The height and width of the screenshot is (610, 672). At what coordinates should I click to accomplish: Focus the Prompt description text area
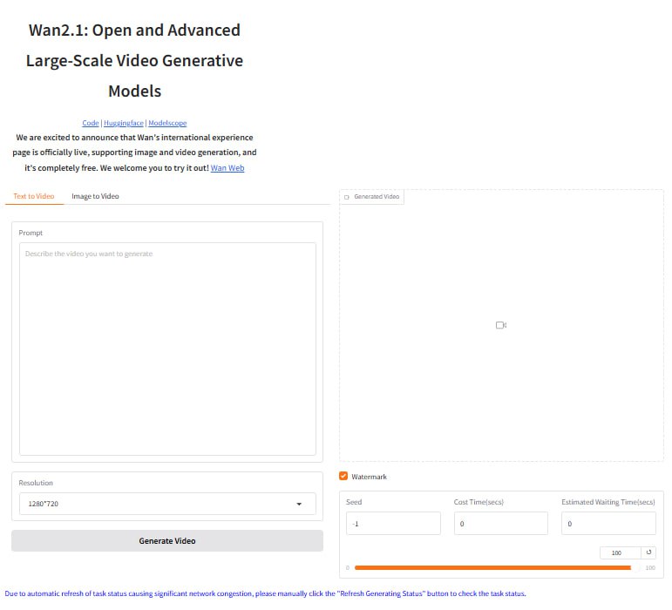167,349
